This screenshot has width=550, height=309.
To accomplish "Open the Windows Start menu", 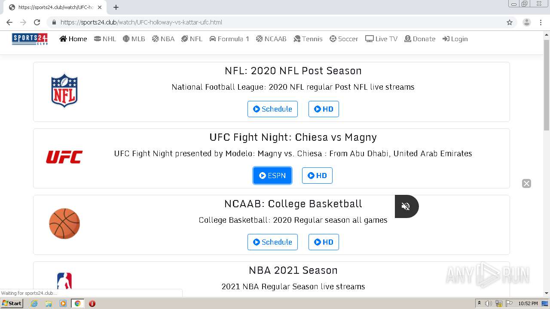I will (x=12, y=303).
